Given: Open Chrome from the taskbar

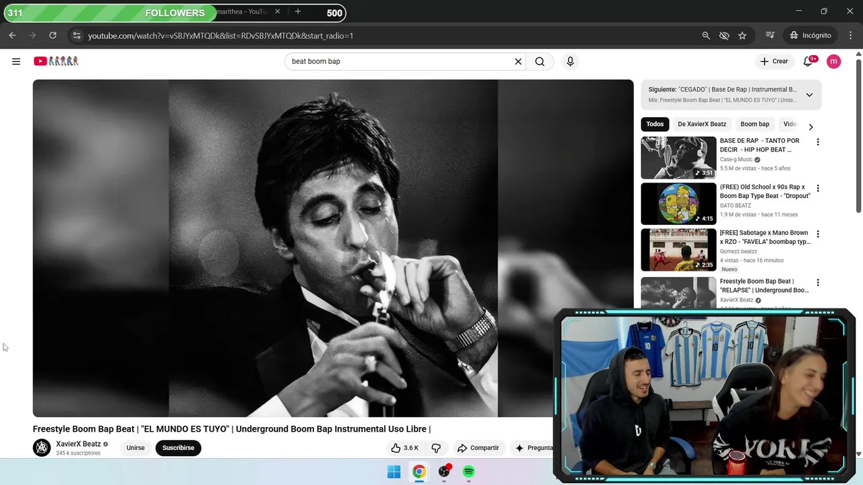Looking at the screenshot, I should click(x=419, y=472).
